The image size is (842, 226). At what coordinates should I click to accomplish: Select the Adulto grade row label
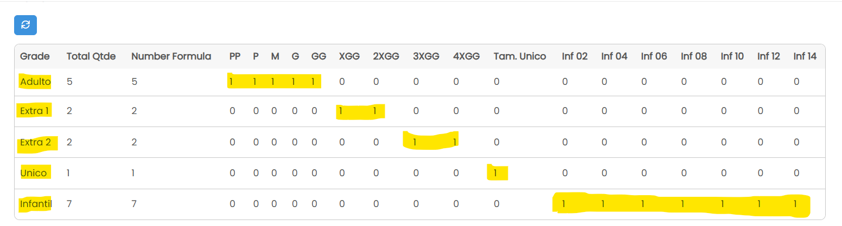pos(35,82)
